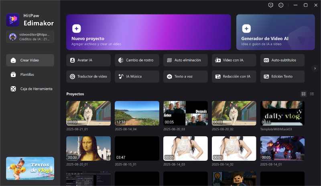The height and width of the screenshot is (186, 321).
Task: Click project name 2025-08-20_03
Action: click(174, 129)
